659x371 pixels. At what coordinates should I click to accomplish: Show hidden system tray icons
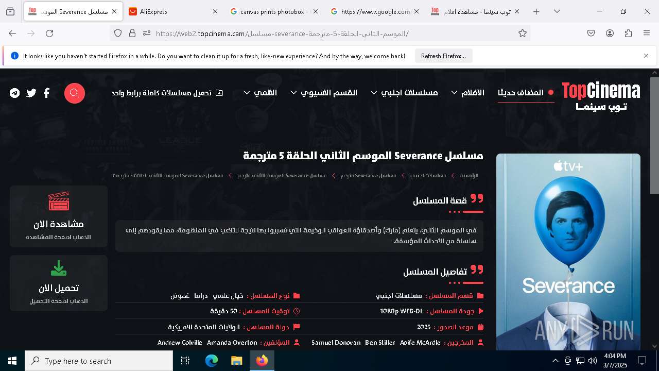tap(555, 361)
